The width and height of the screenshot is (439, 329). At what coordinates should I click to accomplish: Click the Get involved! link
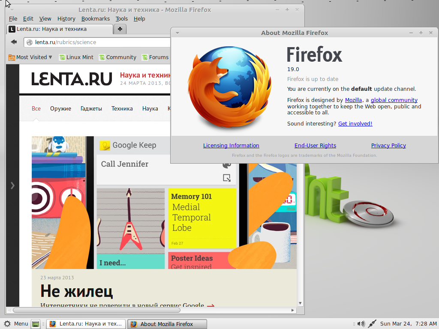tap(355, 124)
